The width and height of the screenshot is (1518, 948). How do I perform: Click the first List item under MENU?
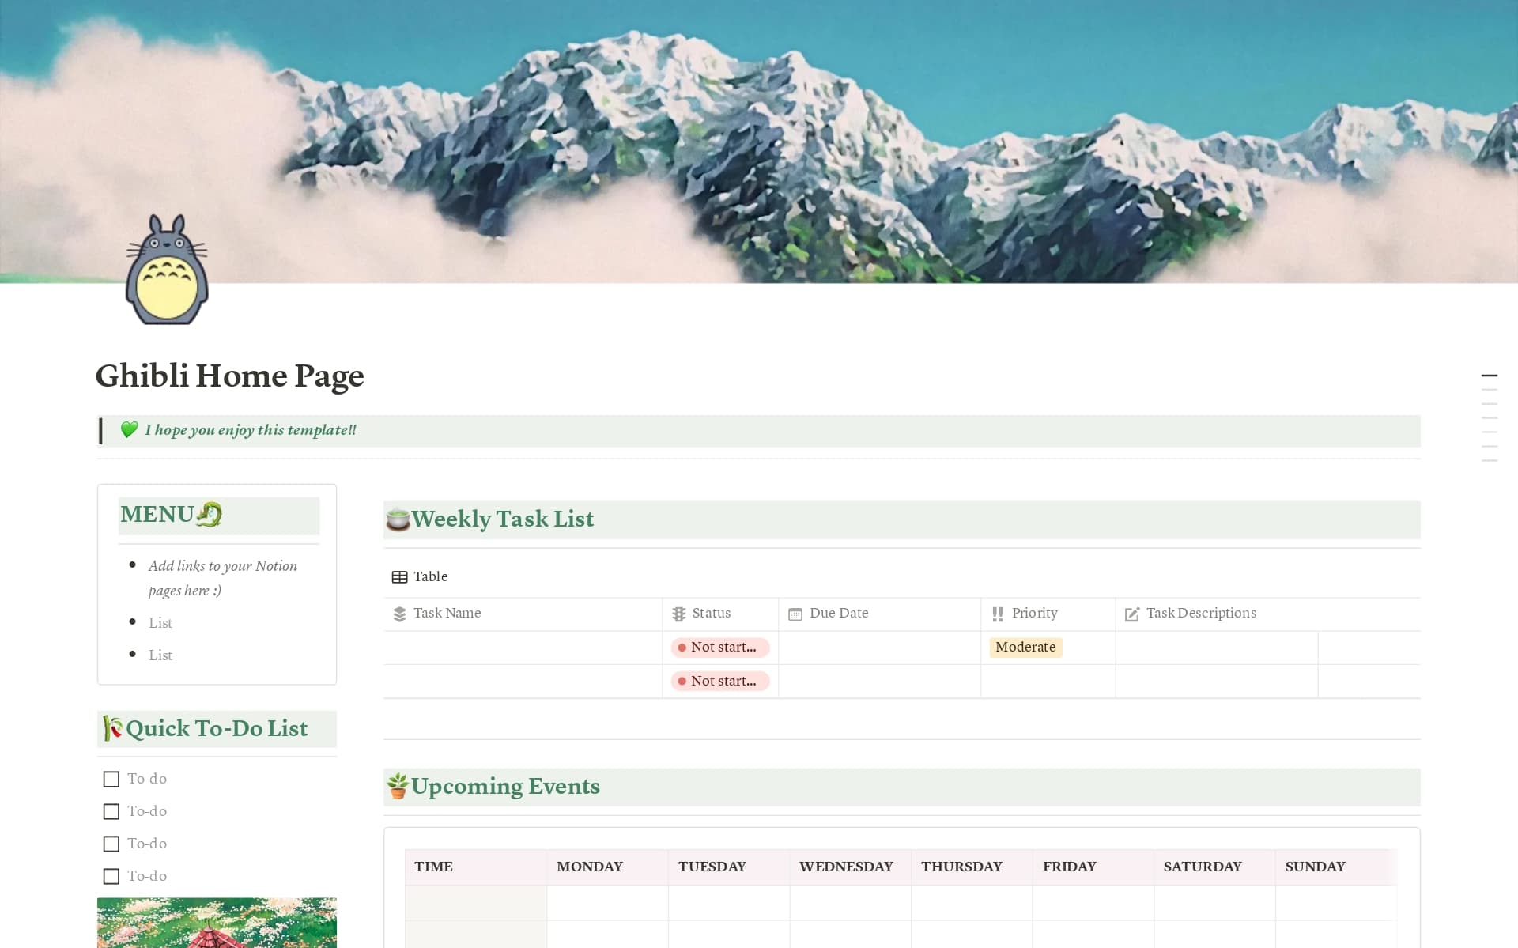pos(160,622)
